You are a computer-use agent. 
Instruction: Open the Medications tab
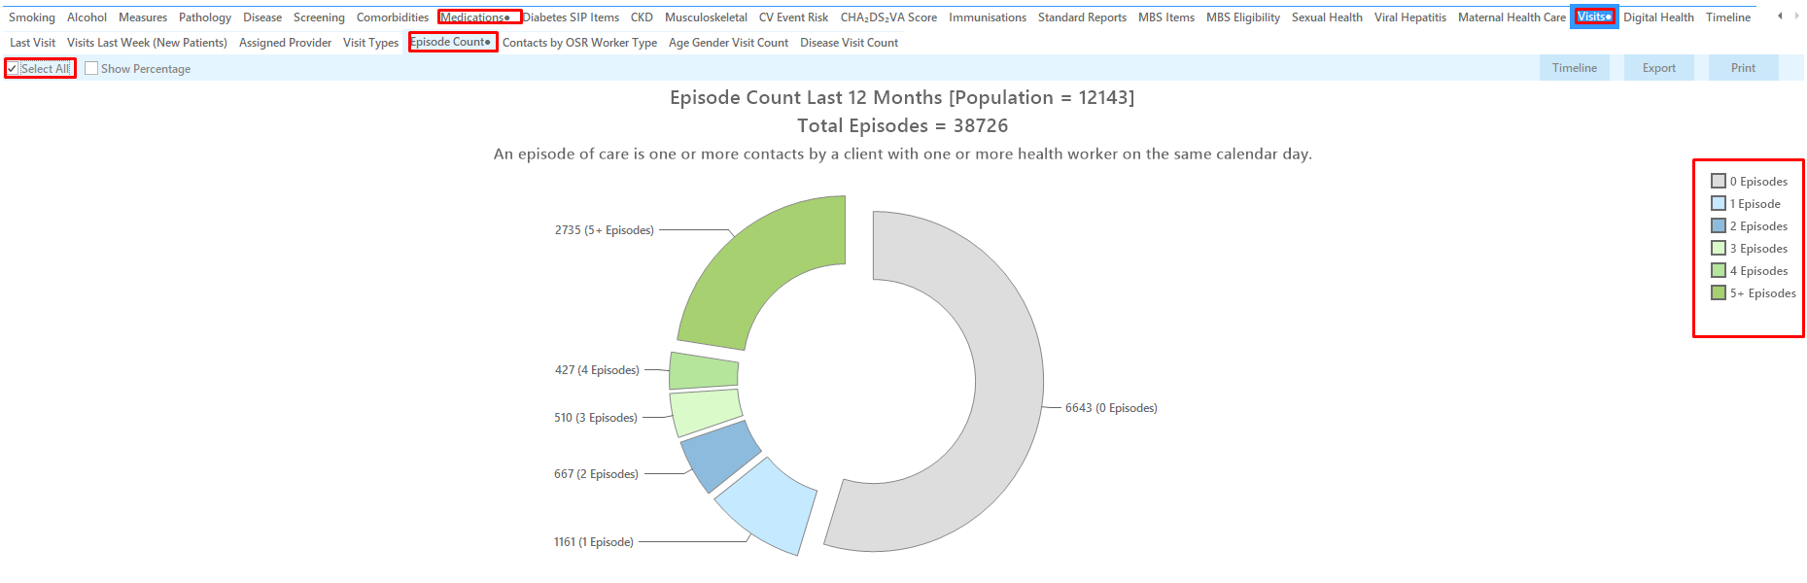pyautogui.click(x=475, y=17)
